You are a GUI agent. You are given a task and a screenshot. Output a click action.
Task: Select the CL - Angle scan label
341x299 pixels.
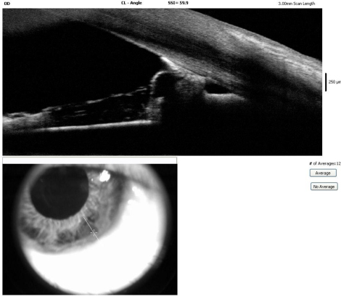(131, 3)
